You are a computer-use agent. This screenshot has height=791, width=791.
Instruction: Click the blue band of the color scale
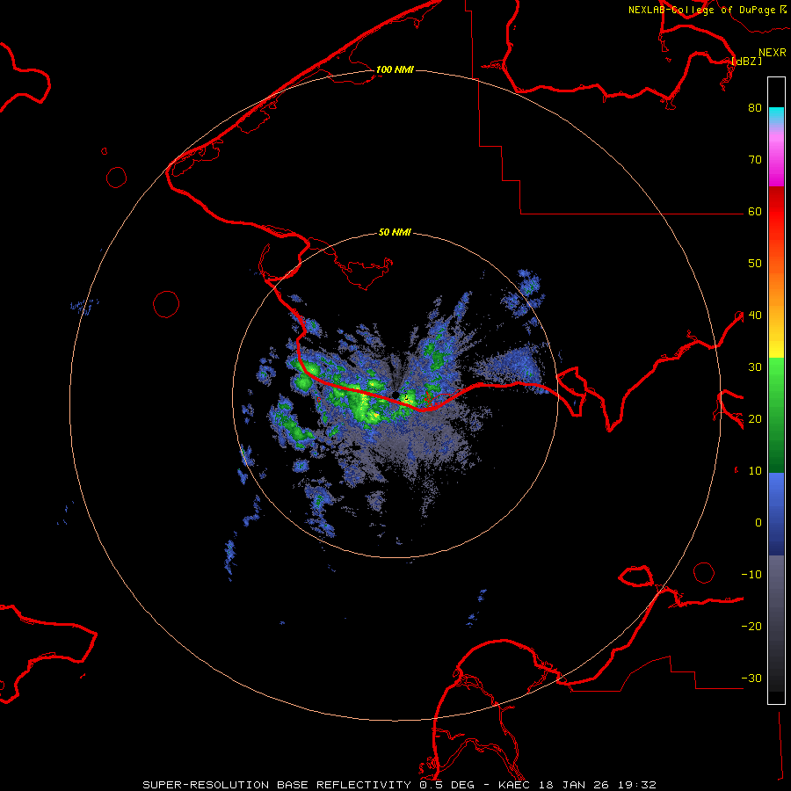click(776, 514)
